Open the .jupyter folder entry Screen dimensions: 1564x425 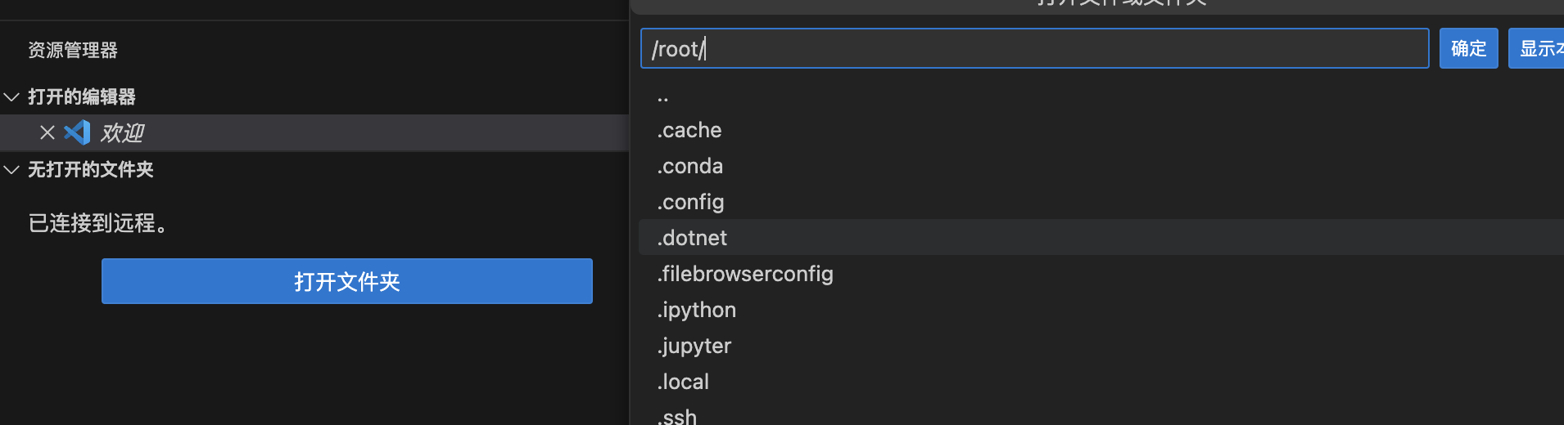tap(694, 346)
